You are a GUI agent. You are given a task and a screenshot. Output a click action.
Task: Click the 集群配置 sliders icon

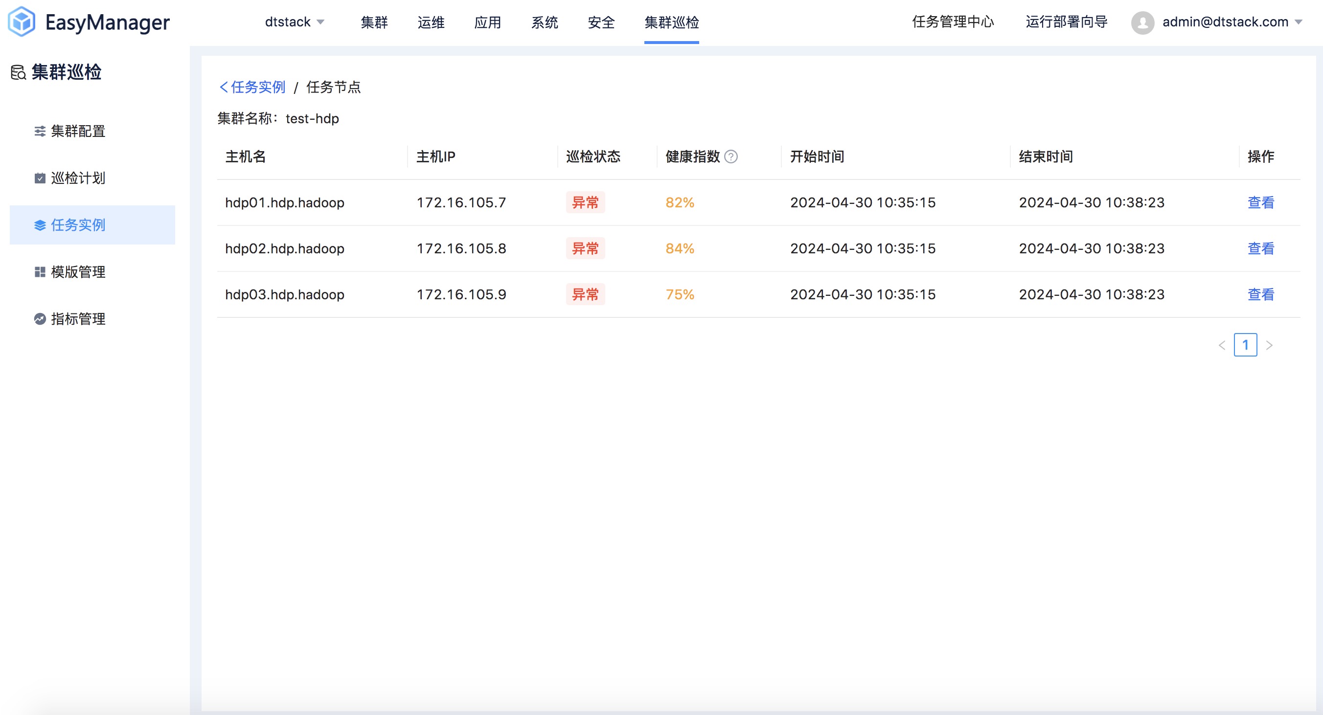tap(40, 132)
